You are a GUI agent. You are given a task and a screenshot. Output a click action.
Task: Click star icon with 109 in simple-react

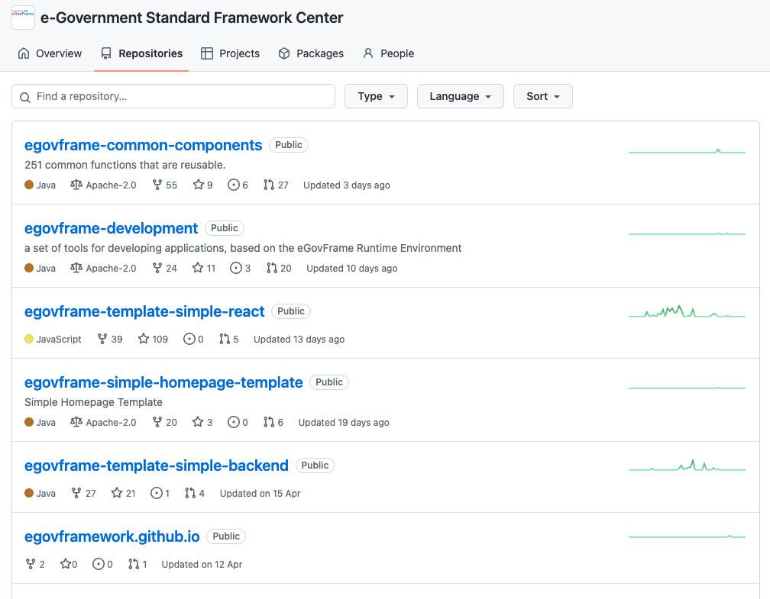point(144,339)
